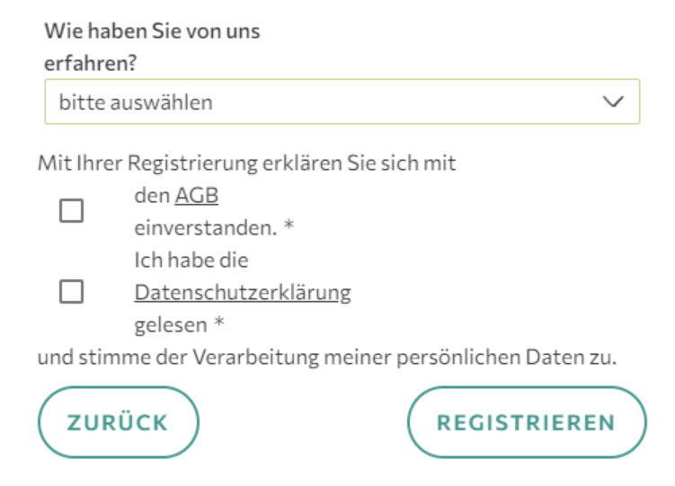Accept the terms via the AGB checkbox
The height and width of the screenshot is (486, 675).
pos(71,211)
